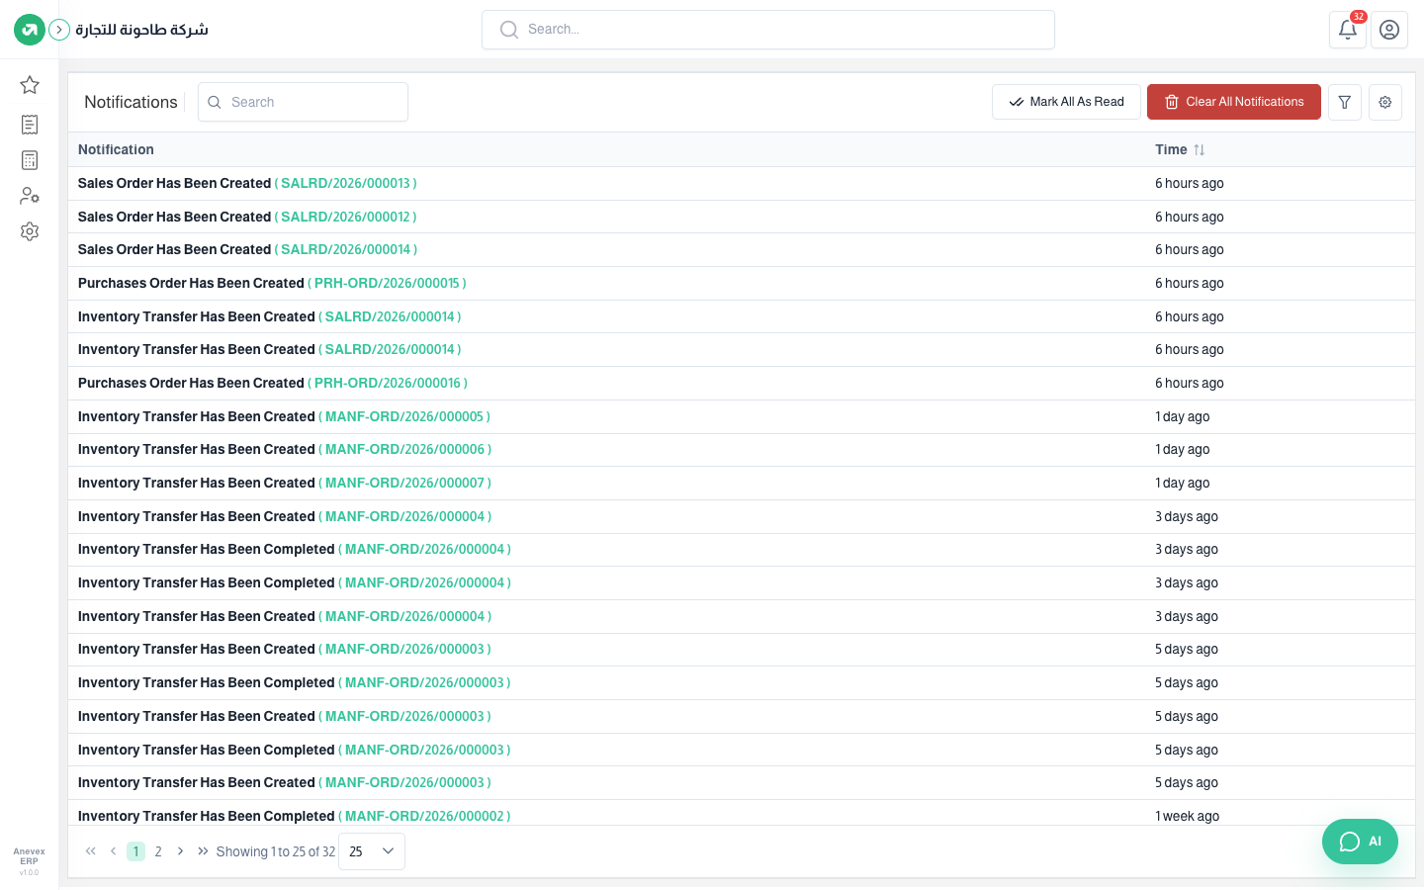Open link MANF-ORD/2026/000005
Screen dimensions: 1424x890
point(404,416)
